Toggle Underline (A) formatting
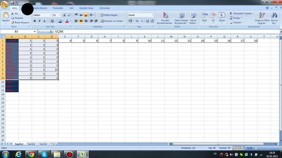Viewport: 282px width, 158px height. pos(45,21)
